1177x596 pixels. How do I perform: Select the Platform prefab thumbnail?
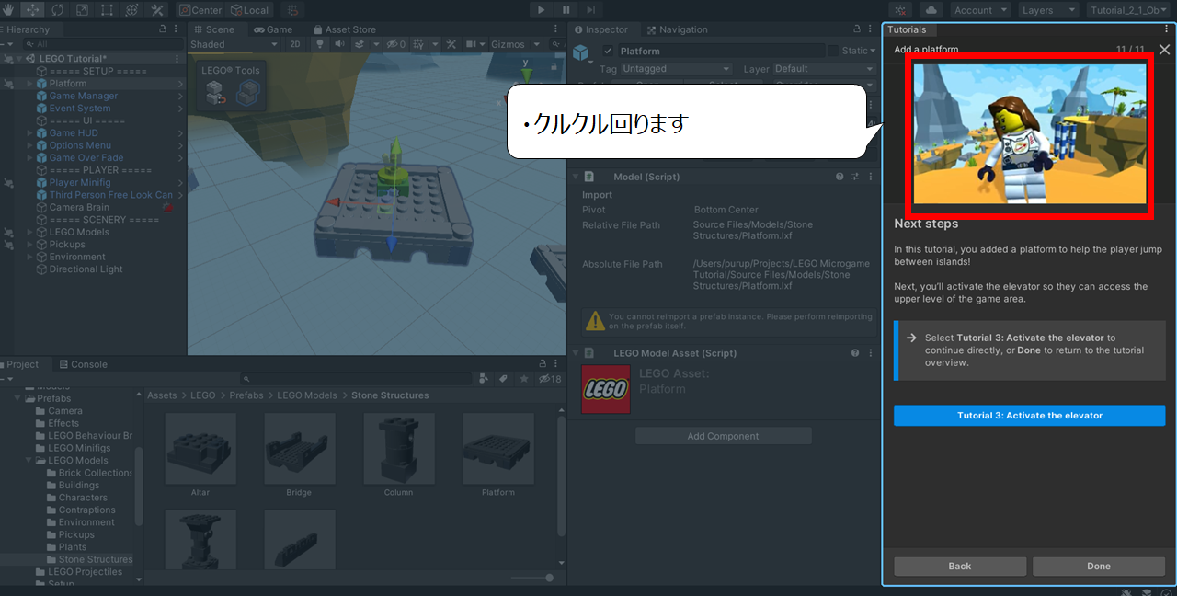tap(498, 448)
